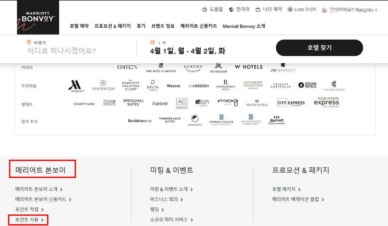Click the 호텔 찾기 button
The width and height of the screenshot is (388, 226).
pos(320,48)
